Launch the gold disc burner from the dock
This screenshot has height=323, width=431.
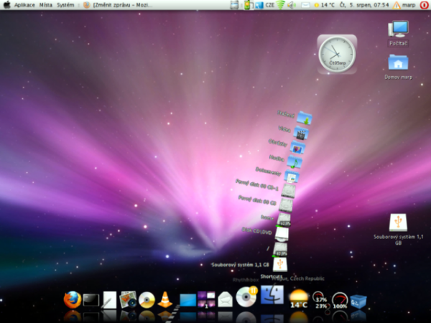tap(147, 299)
